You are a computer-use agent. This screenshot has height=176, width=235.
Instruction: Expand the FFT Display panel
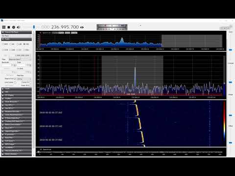(x=17, y=95)
